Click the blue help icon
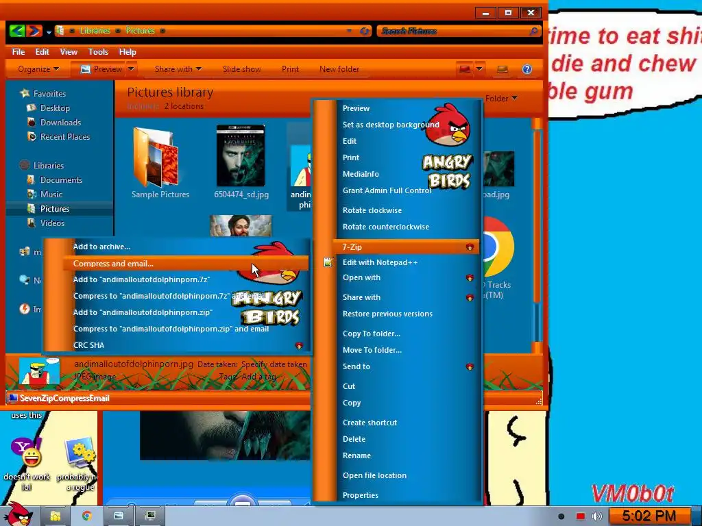The width and height of the screenshot is (702, 526). coord(527,69)
